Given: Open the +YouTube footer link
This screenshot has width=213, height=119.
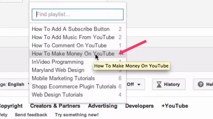Looking at the screenshot, I should pyautogui.click(x=175, y=106).
